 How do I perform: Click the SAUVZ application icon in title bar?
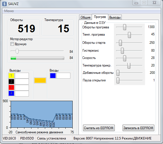[x=4, y=4]
